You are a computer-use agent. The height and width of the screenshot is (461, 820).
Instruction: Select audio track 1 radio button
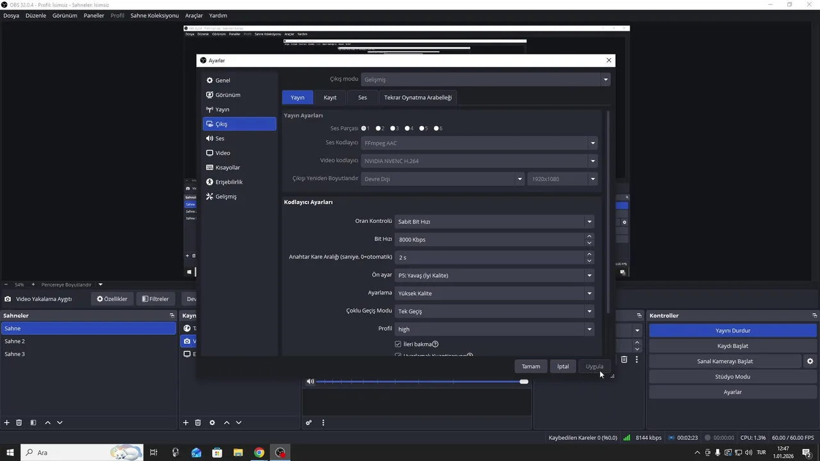(x=364, y=128)
